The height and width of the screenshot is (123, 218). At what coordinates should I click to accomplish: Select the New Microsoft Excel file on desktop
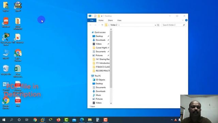coord(18,71)
